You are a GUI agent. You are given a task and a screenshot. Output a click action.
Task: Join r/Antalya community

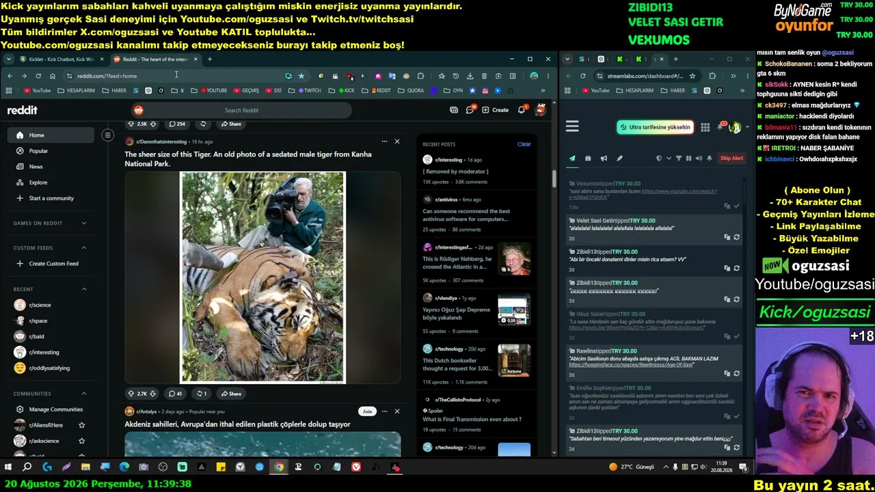tap(367, 411)
